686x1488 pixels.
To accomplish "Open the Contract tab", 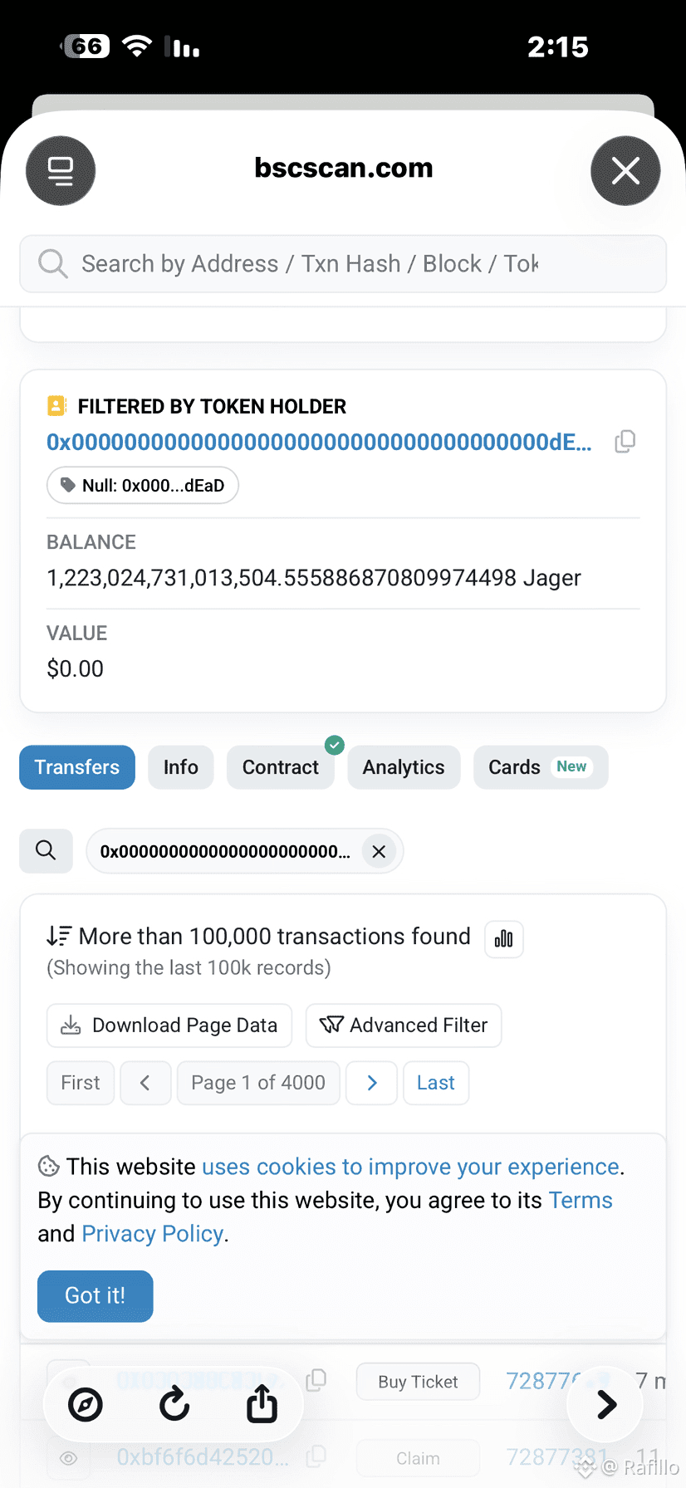I will click(x=280, y=767).
